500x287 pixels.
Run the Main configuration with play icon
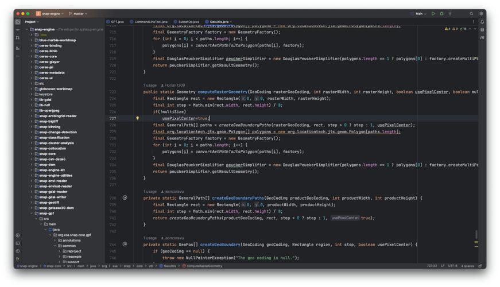point(433,14)
